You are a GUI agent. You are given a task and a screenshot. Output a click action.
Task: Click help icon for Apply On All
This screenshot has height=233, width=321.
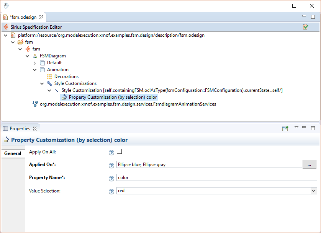pyautogui.click(x=111, y=153)
